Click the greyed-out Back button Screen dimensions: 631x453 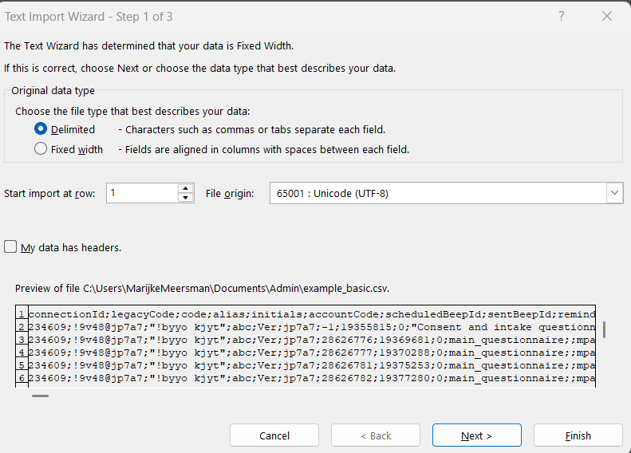[x=375, y=435]
